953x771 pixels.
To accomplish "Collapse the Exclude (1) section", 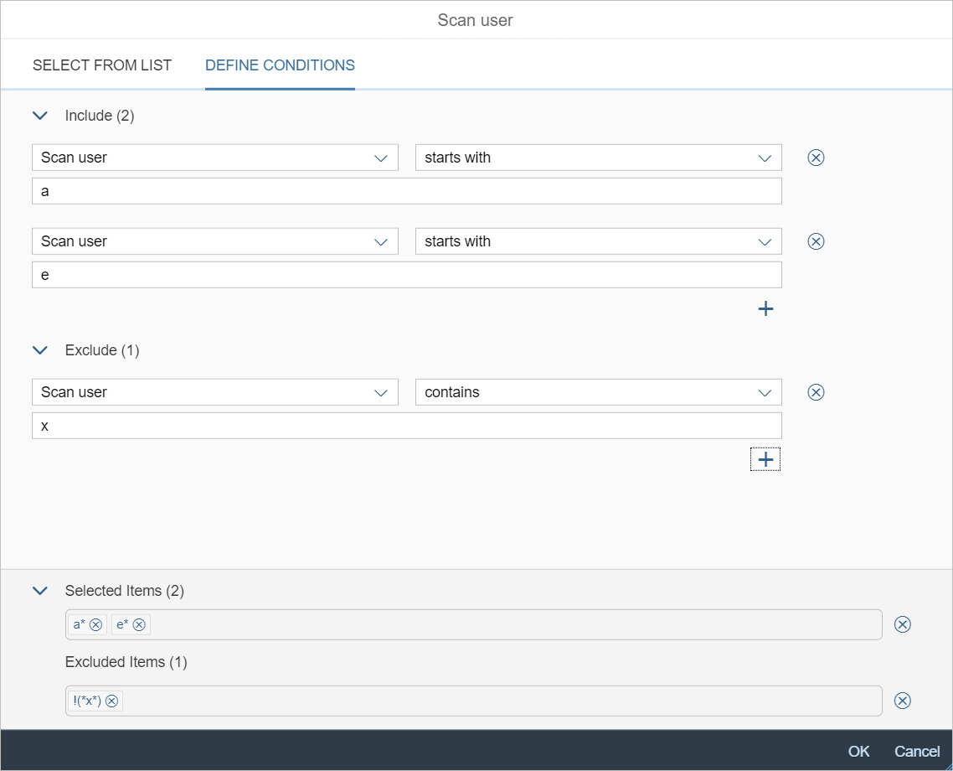I will 39,350.
